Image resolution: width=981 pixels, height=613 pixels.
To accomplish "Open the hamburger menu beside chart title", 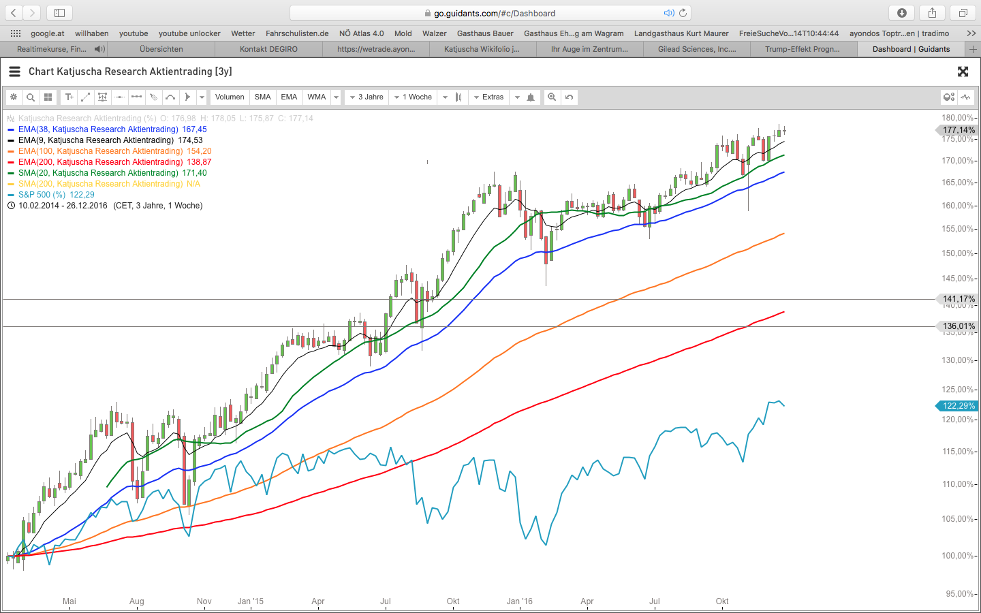I will [14, 72].
